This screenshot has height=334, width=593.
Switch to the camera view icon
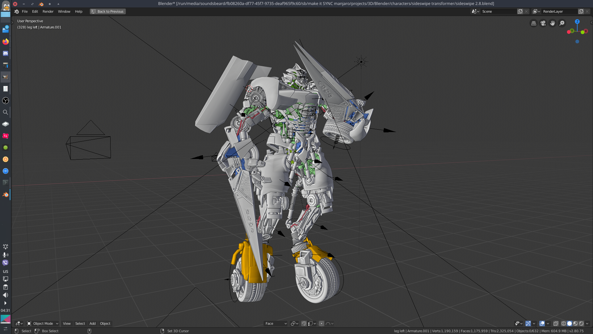pyautogui.click(x=543, y=23)
